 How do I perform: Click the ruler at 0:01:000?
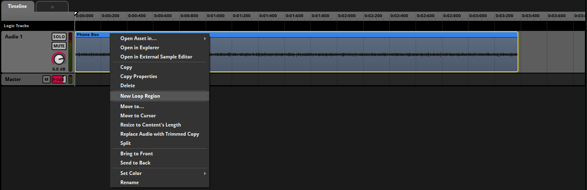pos(216,16)
